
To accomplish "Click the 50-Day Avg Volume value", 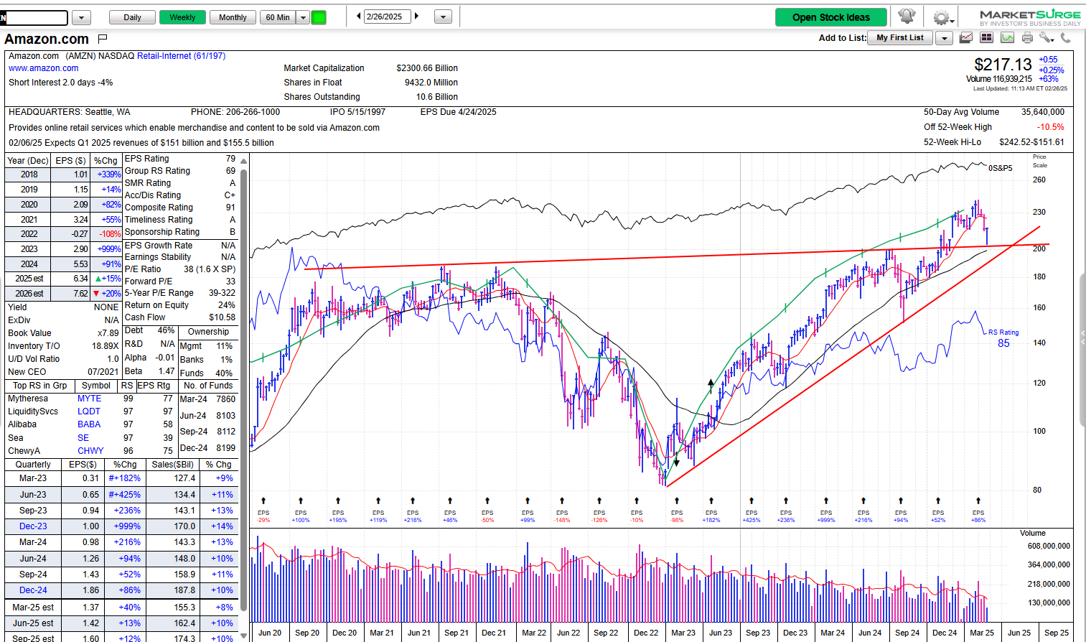I will point(1042,112).
